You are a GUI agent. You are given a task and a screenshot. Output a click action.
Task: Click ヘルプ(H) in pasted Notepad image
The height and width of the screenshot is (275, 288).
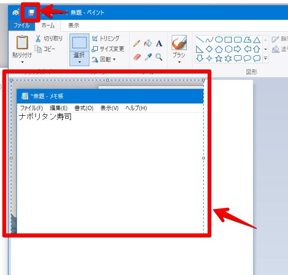click(136, 108)
